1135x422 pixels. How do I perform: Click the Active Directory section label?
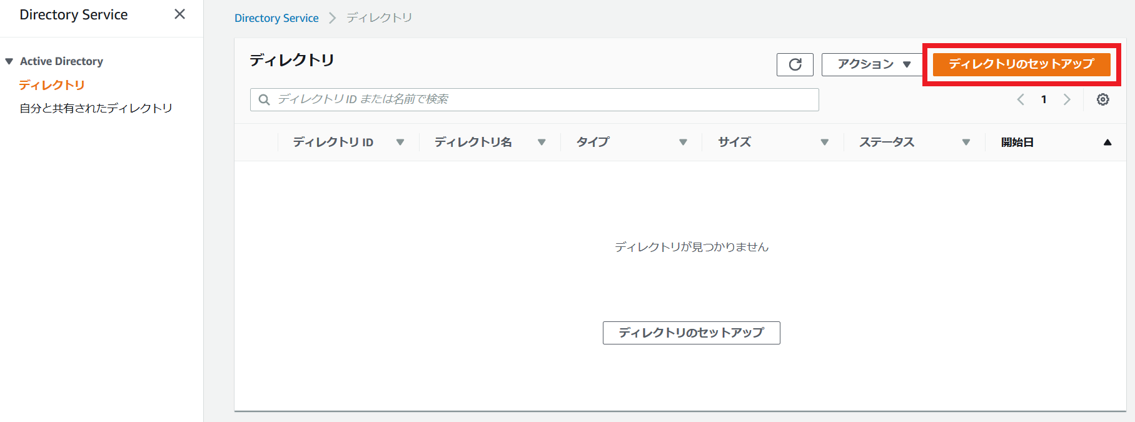(61, 61)
